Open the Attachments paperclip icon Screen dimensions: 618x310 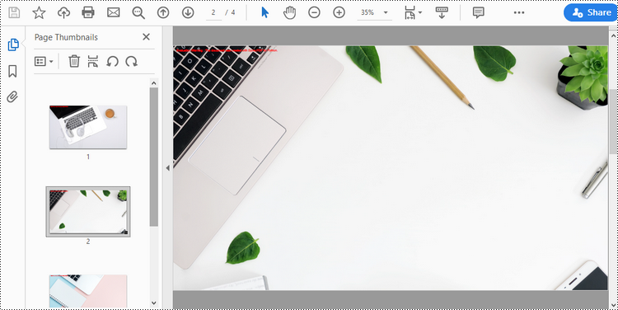coord(12,97)
